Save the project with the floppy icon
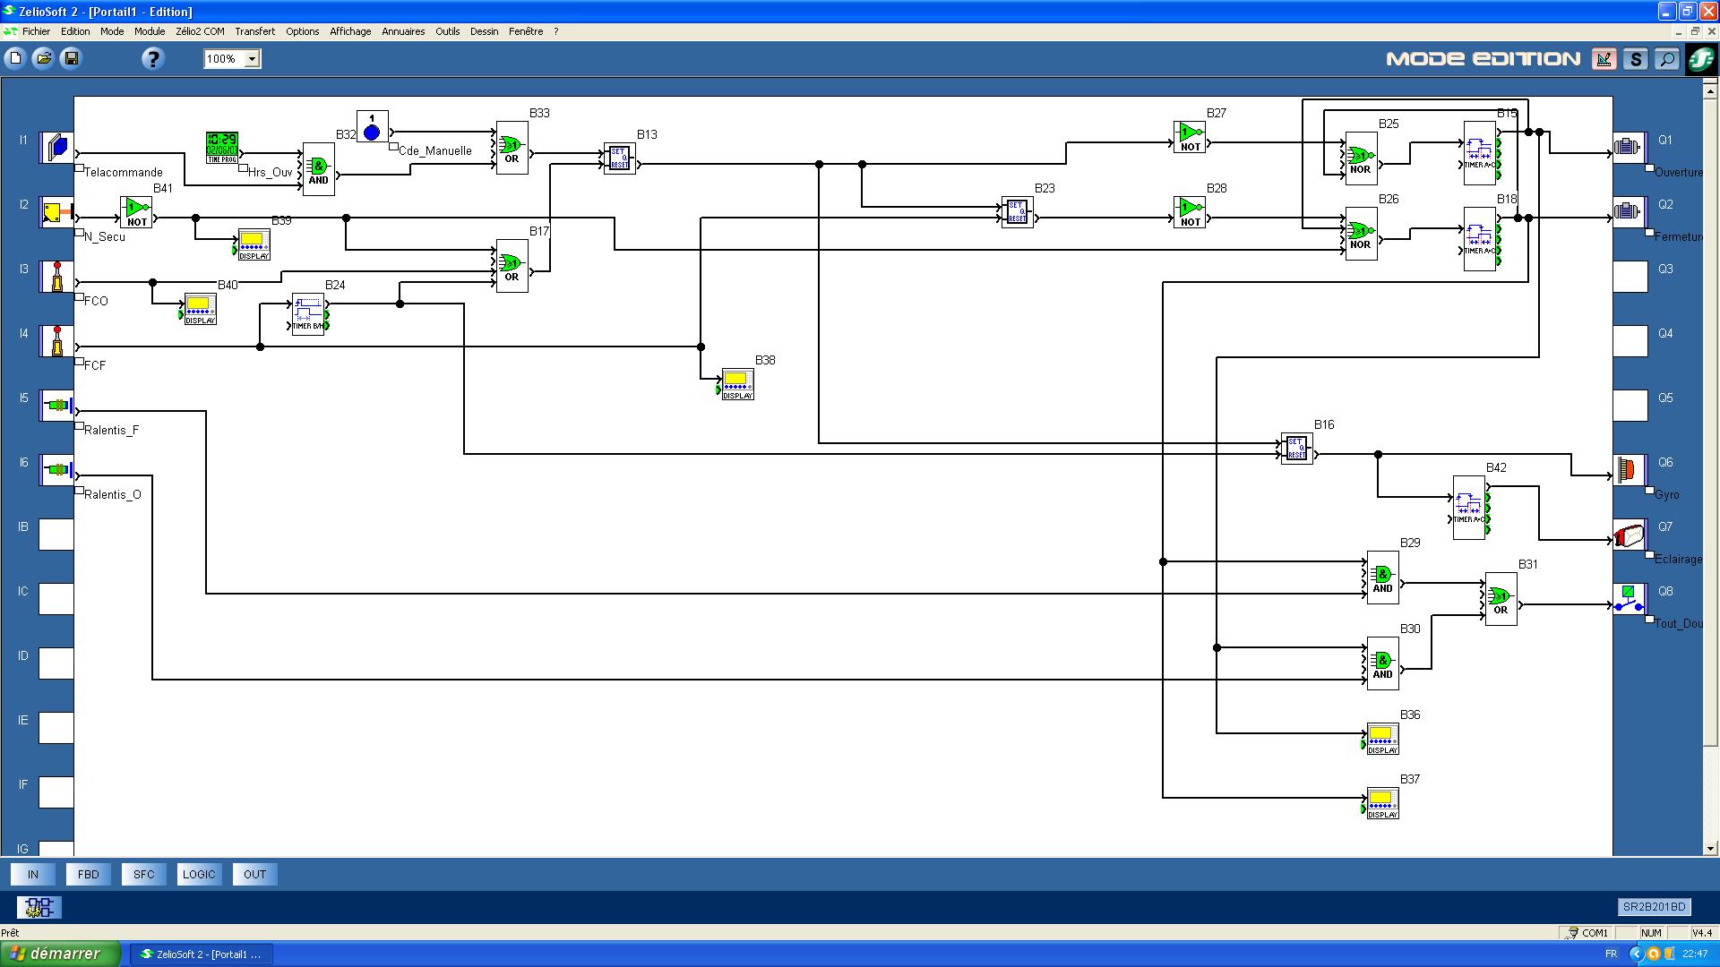Image resolution: width=1720 pixels, height=967 pixels. [x=72, y=59]
